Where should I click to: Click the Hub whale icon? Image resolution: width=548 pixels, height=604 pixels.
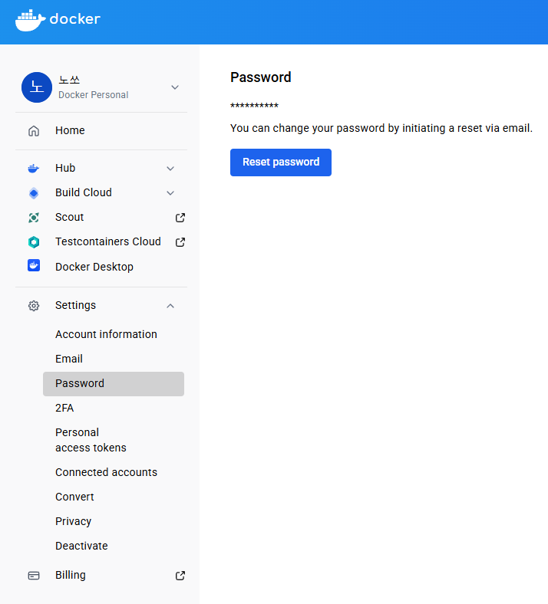tap(34, 169)
